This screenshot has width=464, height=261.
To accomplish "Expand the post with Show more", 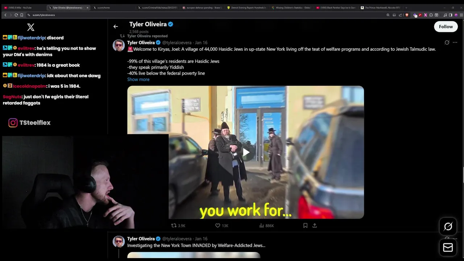I will [138, 79].
